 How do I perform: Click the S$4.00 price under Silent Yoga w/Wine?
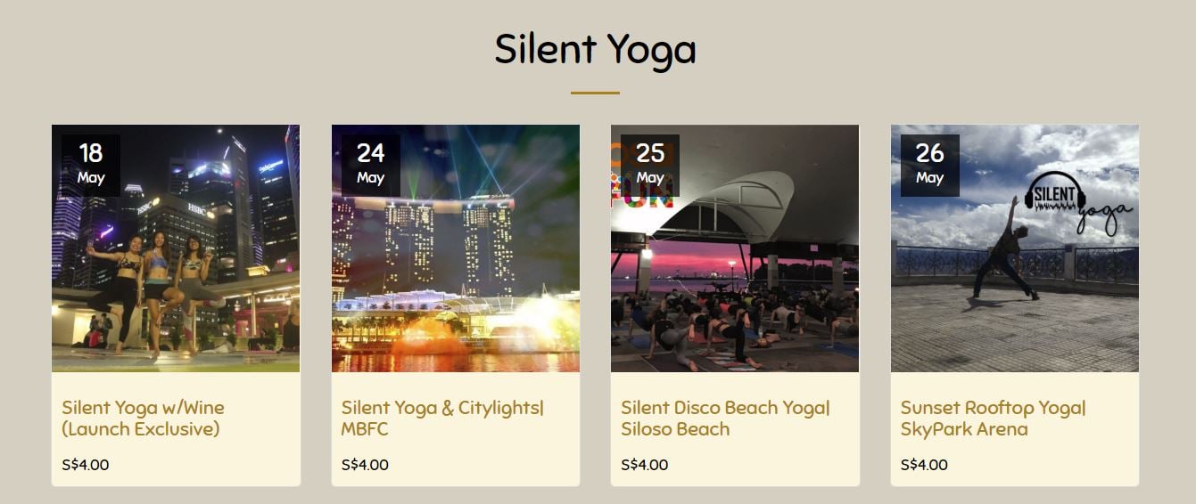coord(86,465)
